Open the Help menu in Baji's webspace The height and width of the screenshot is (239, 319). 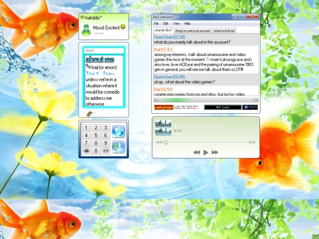click(187, 24)
